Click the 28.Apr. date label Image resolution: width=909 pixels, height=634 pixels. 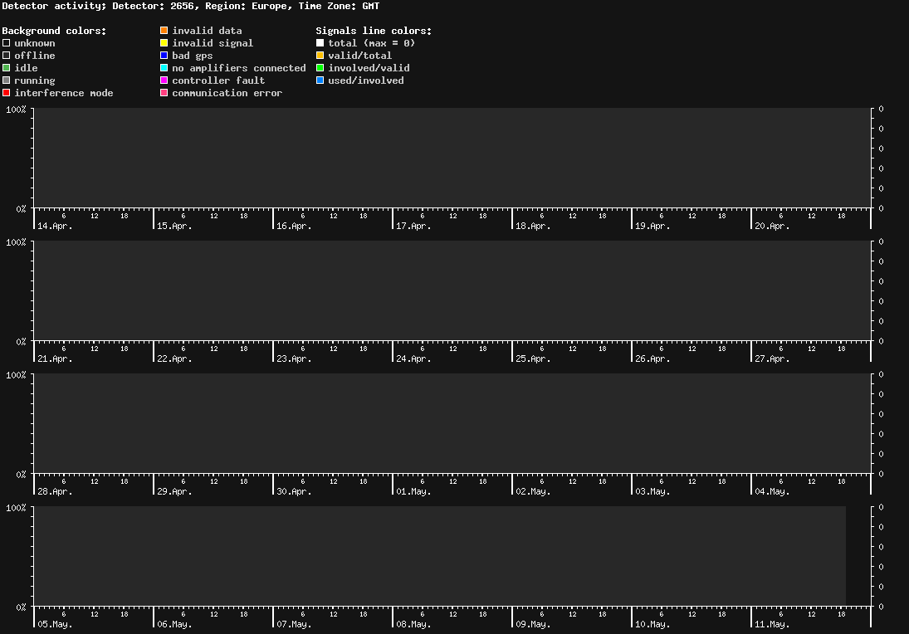(x=55, y=491)
